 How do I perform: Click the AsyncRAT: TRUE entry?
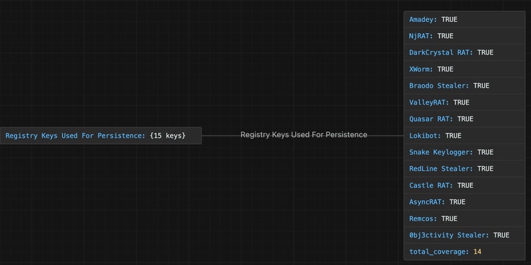pyautogui.click(x=464, y=202)
